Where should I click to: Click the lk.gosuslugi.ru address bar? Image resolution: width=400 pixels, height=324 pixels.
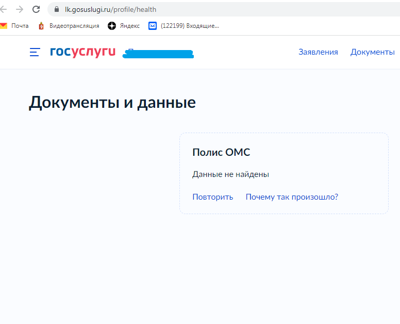(x=225, y=9)
